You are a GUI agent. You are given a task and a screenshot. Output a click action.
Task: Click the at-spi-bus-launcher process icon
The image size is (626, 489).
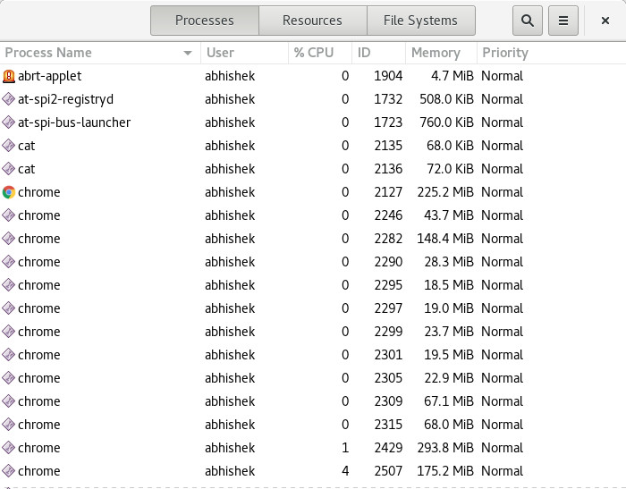9,122
